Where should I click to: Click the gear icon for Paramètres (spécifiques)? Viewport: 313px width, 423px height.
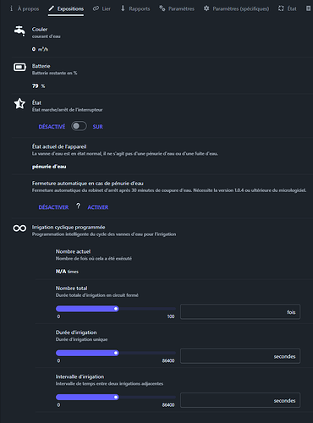206,8
